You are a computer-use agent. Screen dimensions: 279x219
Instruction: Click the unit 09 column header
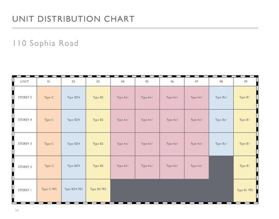coord(245,81)
